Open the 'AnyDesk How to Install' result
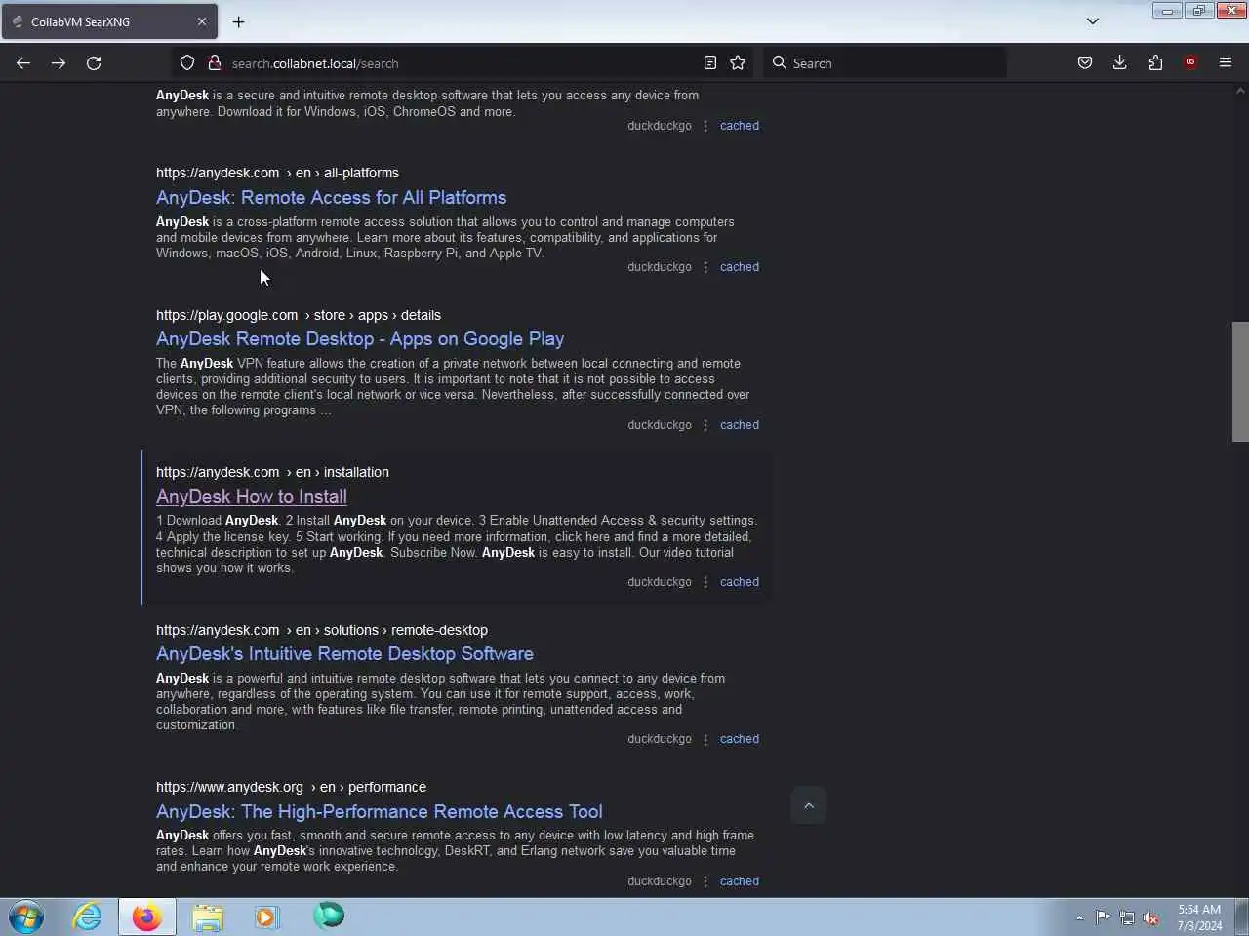 pyautogui.click(x=252, y=496)
